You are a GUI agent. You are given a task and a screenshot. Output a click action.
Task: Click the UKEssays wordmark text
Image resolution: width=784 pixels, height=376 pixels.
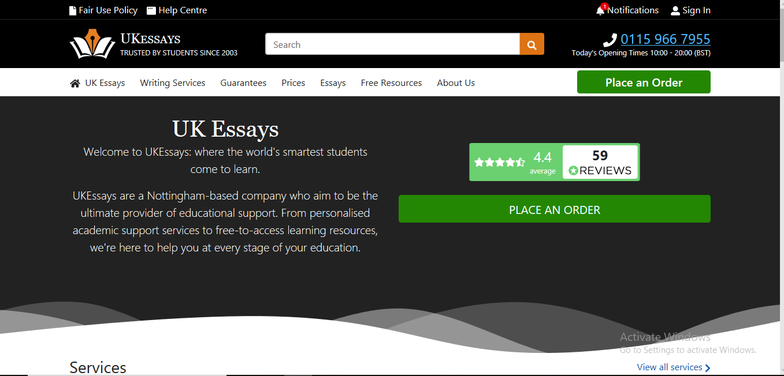click(150, 39)
